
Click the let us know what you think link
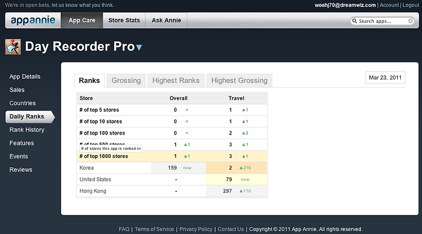point(83,5)
